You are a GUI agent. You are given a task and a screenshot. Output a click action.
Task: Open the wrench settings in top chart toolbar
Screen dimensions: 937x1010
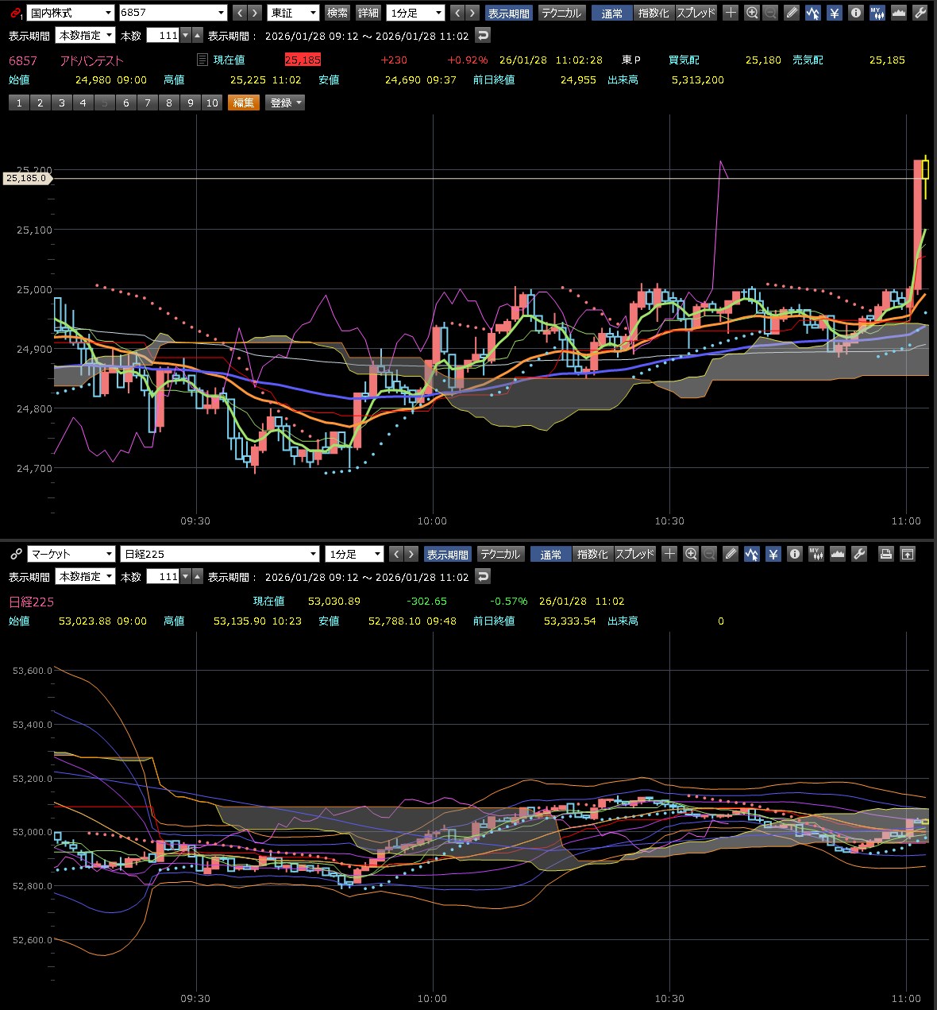[920, 13]
